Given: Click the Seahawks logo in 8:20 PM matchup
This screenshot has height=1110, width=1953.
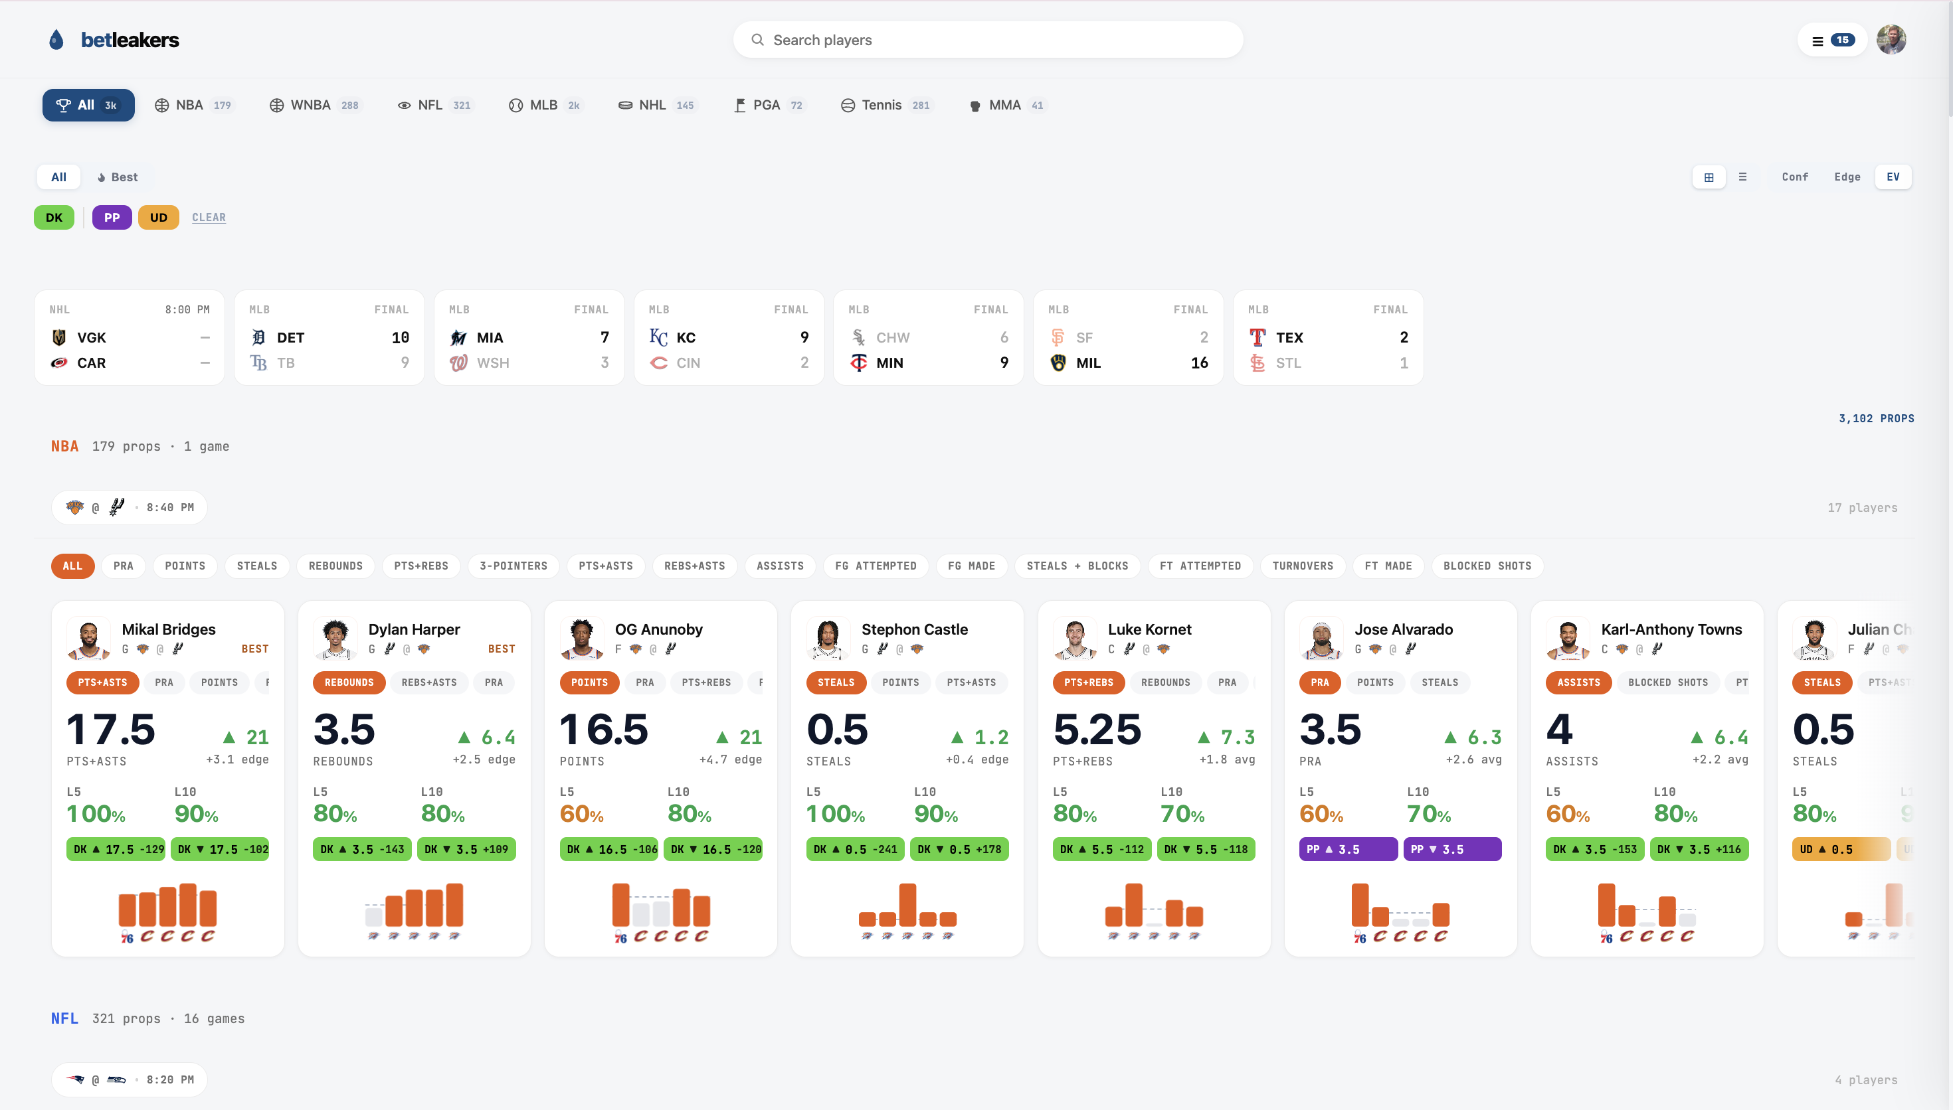Looking at the screenshot, I should click(x=117, y=1079).
